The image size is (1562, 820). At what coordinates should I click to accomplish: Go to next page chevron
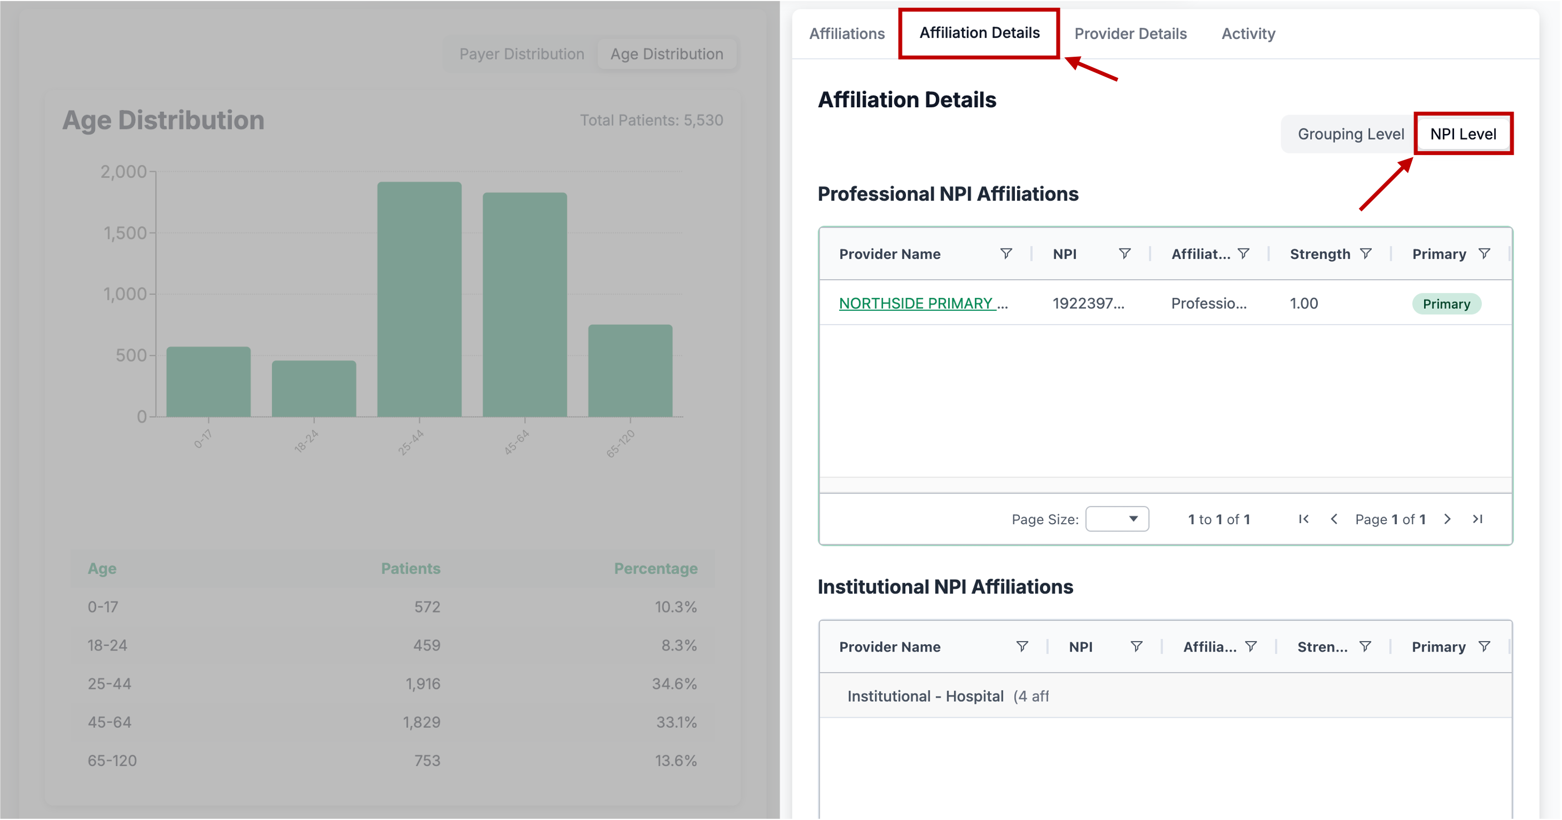1447,519
